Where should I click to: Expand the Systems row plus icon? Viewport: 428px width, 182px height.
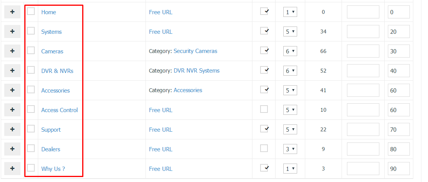[x=12, y=31]
